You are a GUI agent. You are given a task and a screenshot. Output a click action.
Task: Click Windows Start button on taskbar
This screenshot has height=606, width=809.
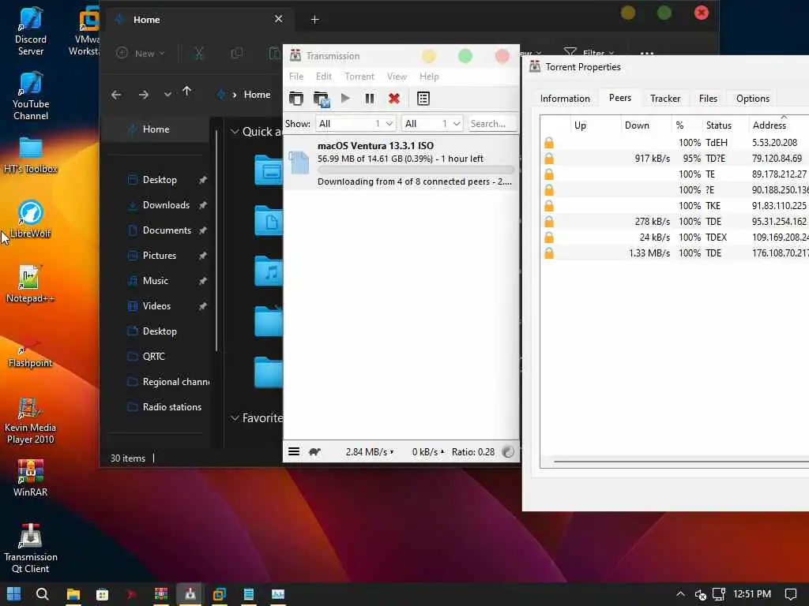[x=14, y=594]
